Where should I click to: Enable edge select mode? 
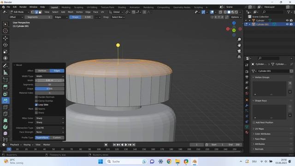tap(36, 12)
